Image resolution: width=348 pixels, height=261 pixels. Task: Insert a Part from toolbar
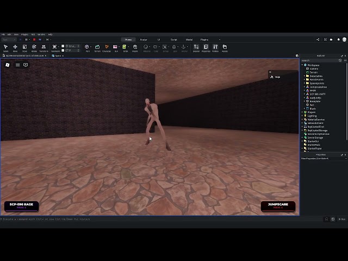pos(87,47)
